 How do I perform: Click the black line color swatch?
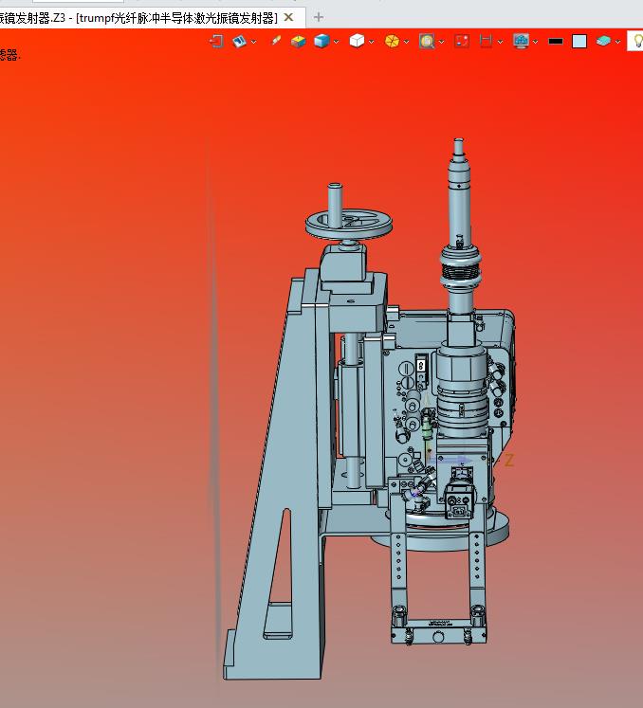click(556, 42)
